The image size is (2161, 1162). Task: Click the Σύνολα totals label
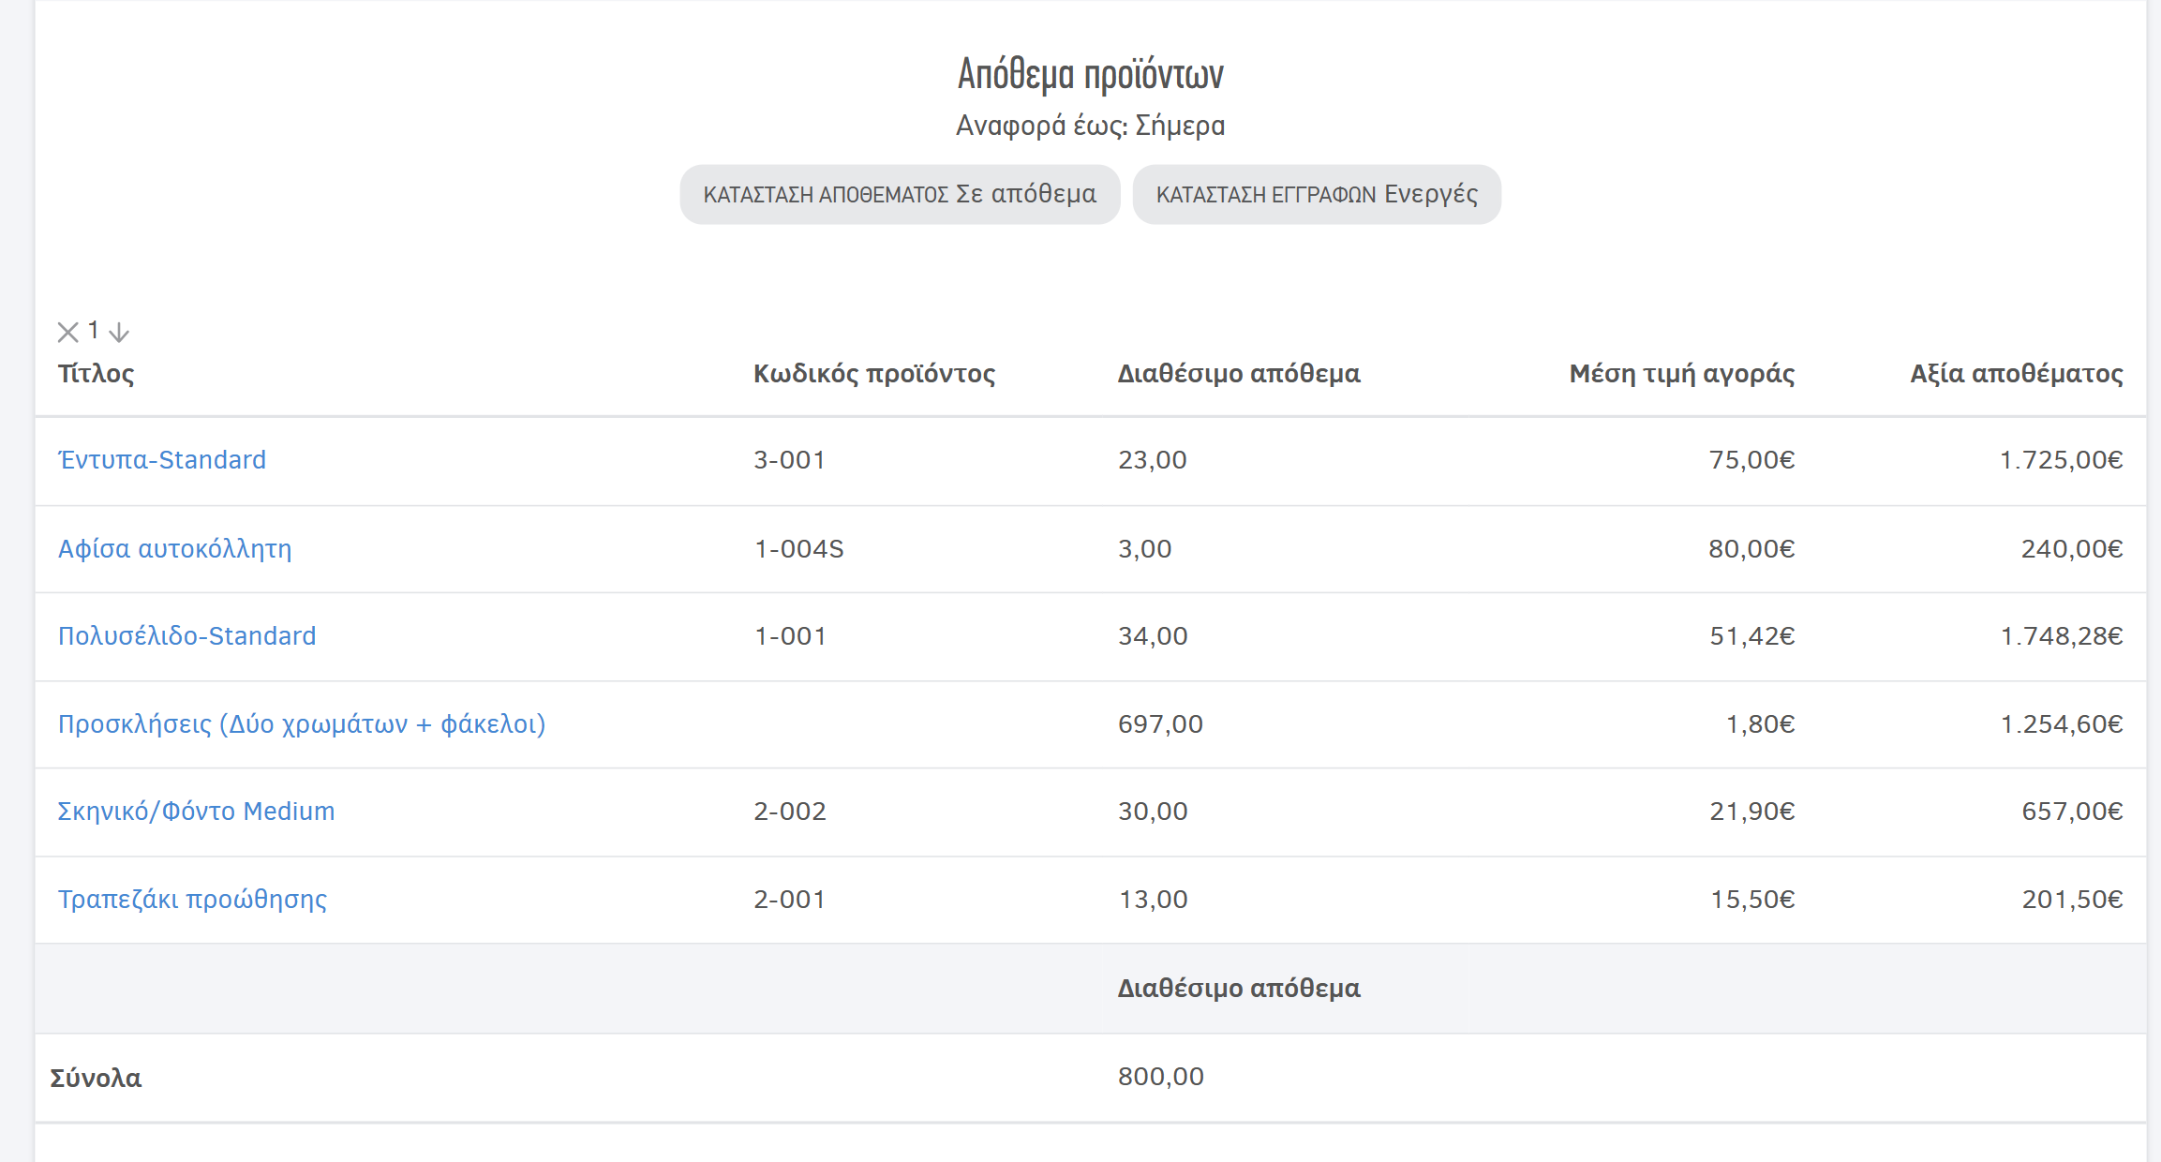(96, 1079)
